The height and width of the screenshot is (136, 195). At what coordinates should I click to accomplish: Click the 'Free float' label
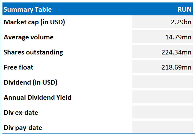click(18, 67)
